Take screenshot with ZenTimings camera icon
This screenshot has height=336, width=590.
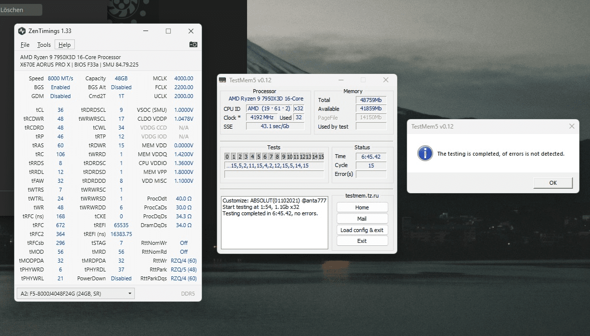coord(193,44)
